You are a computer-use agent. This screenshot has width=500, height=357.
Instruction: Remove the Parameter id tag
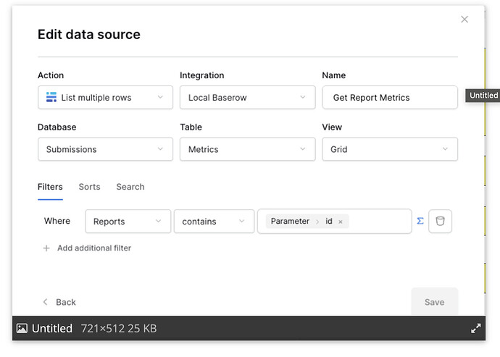341,222
